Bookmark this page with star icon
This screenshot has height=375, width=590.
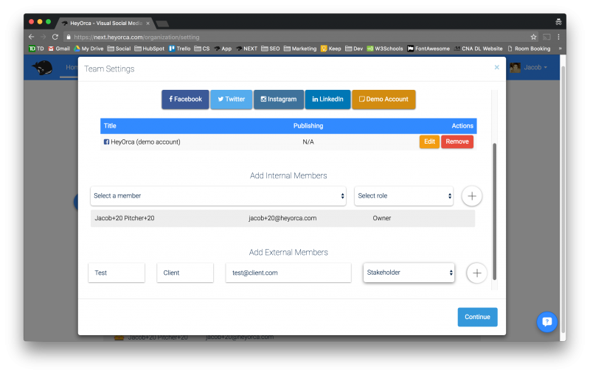coord(533,37)
